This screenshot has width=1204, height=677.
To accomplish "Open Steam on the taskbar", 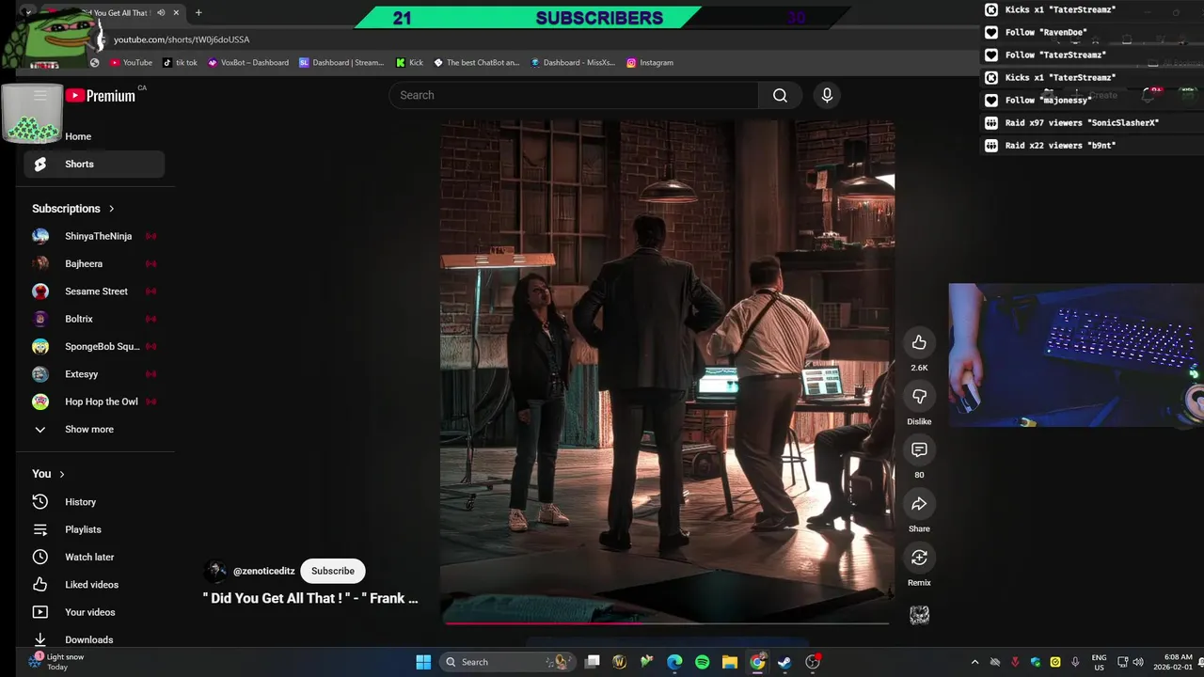I will (784, 662).
